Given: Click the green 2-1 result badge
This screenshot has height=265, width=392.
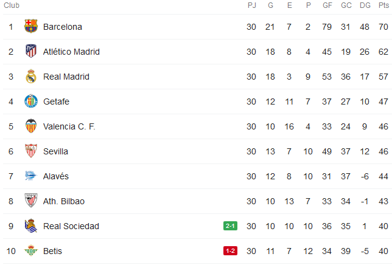Looking at the screenshot, I should coord(231,226).
